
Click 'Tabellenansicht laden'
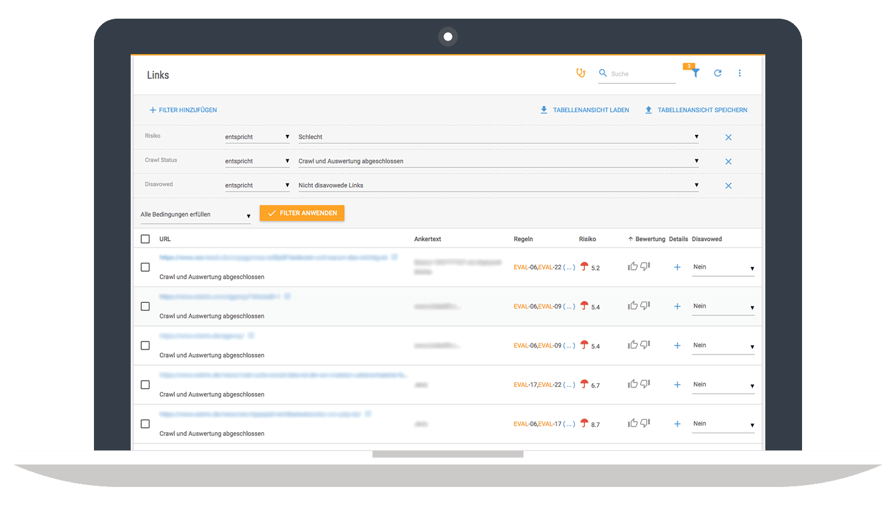pos(585,110)
